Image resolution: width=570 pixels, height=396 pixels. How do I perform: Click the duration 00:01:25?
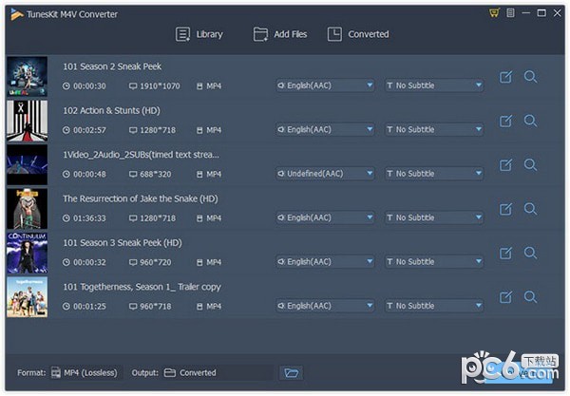tap(89, 307)
